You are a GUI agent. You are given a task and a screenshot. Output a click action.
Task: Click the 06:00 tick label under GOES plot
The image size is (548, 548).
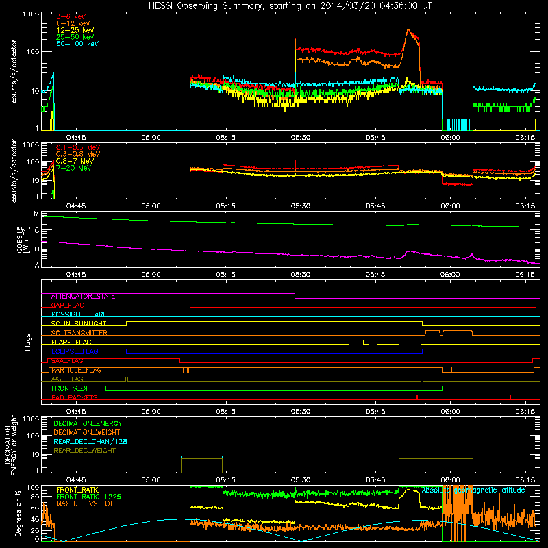(x=450, y=275)
